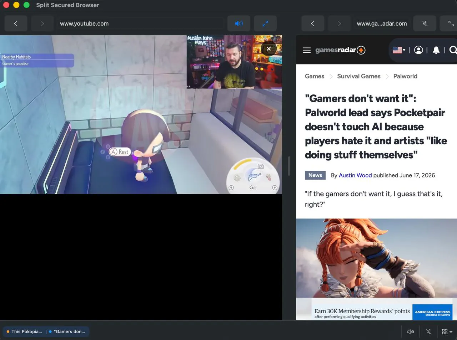Image resolution: width=457 pixels, height=340 pixels.
Task: Go forward in the YouTube pane
Action: [42, 24]
